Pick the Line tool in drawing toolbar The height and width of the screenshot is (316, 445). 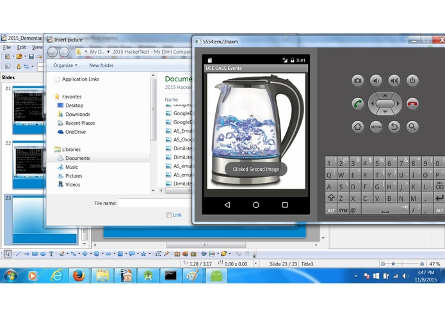pos(18,254)
